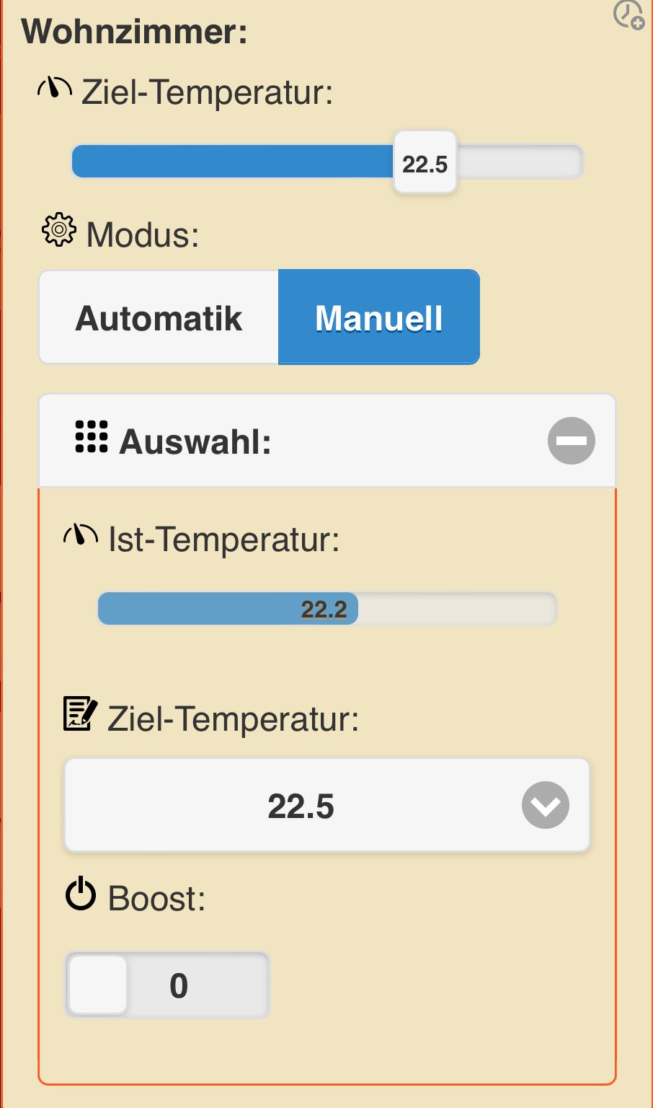Click the grid icon beside Auswahl
Image resolution: width=653 pixels, height=1108 pixels.
(92, 437)
